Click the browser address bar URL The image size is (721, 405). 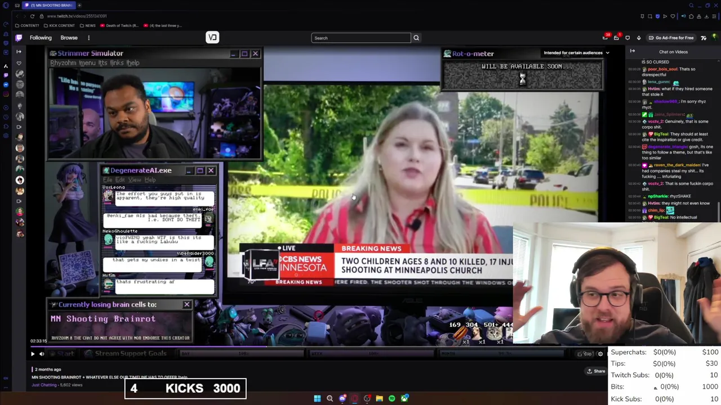(x=77, y=16)
